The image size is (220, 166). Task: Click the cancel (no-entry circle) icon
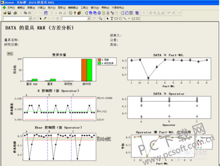(x=70, y=13)
